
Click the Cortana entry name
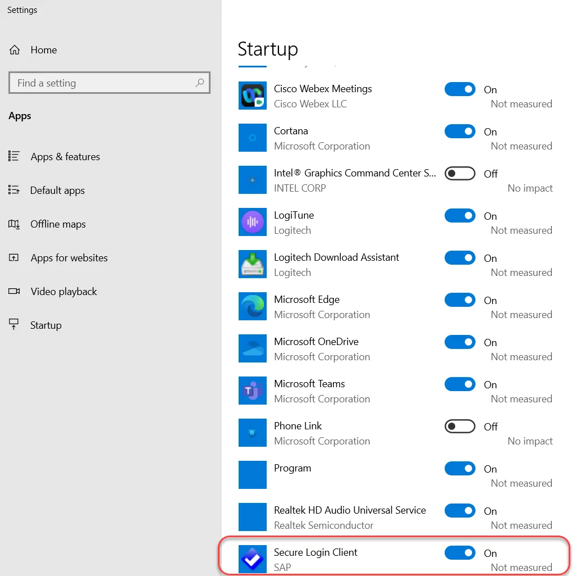pyautogui.click(x=291, y=131)
